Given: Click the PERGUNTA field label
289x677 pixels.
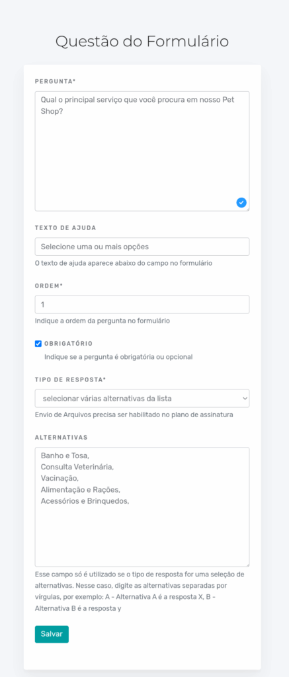Looking at the screenshot, I should [56, 81].
